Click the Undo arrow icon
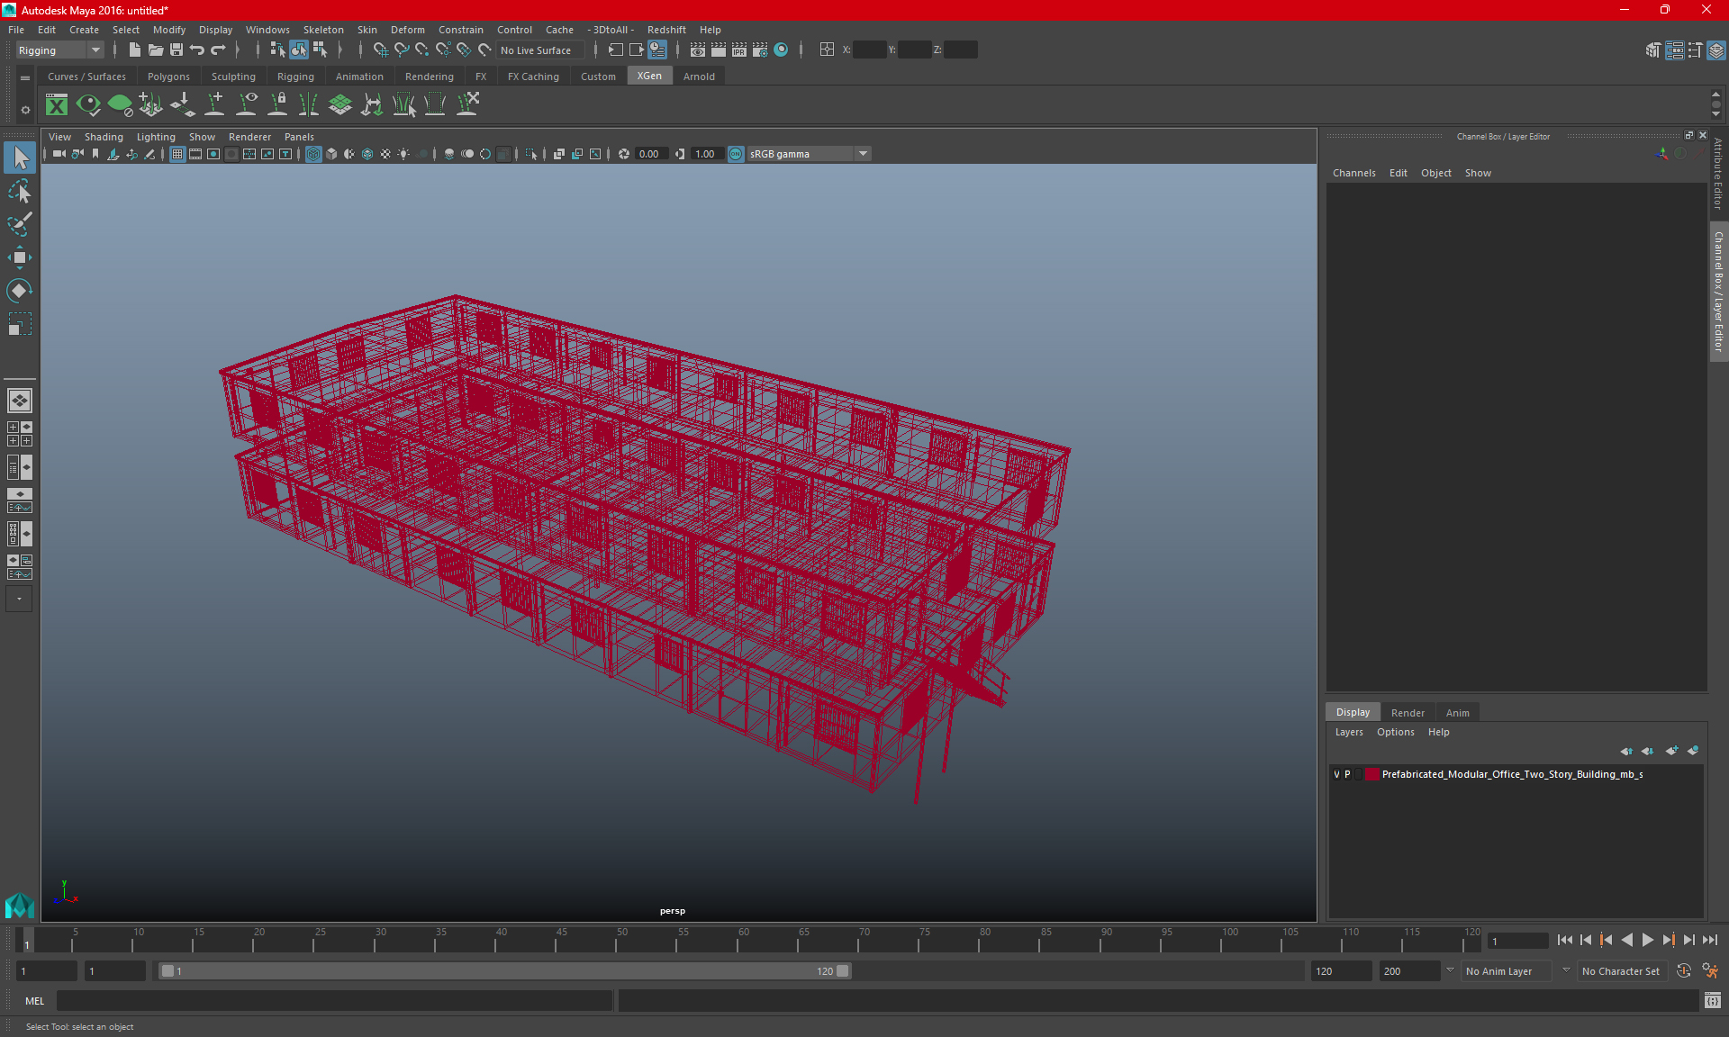Viewport: 1729px width, 1037px height. point(197,50)
